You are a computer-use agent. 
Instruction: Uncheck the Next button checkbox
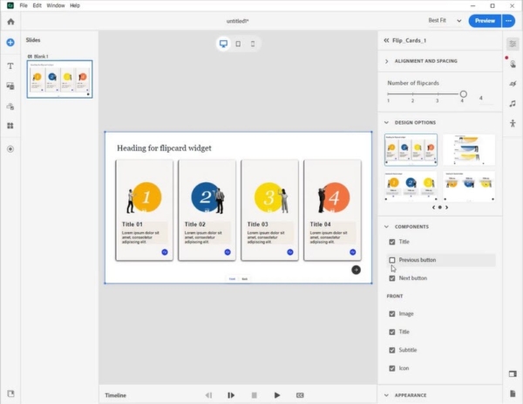(x=392, y=278)
